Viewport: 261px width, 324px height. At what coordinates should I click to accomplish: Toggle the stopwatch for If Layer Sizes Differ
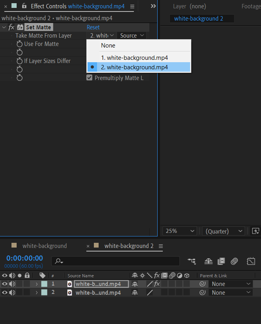coord(20,61)
